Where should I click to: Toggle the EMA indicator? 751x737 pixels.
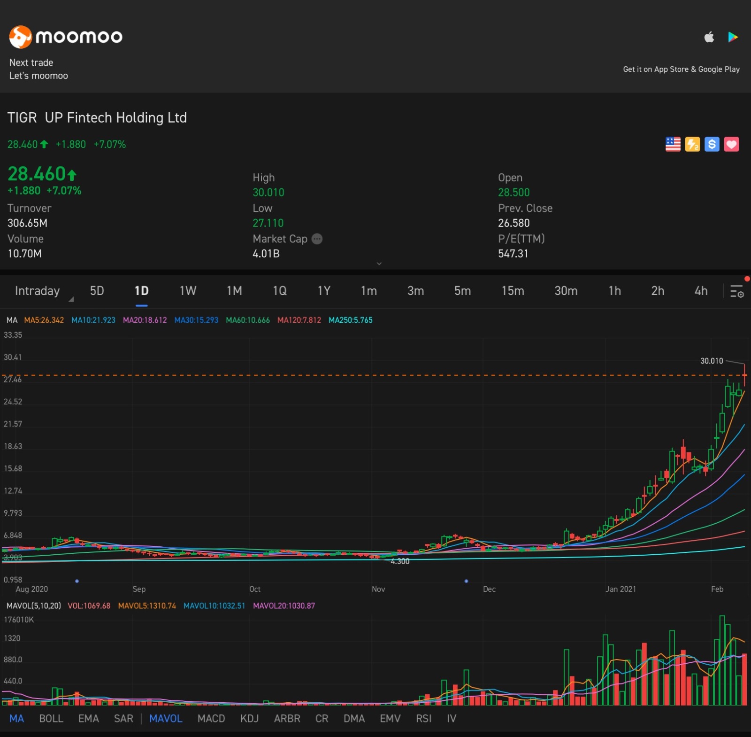tap(89, 718)
